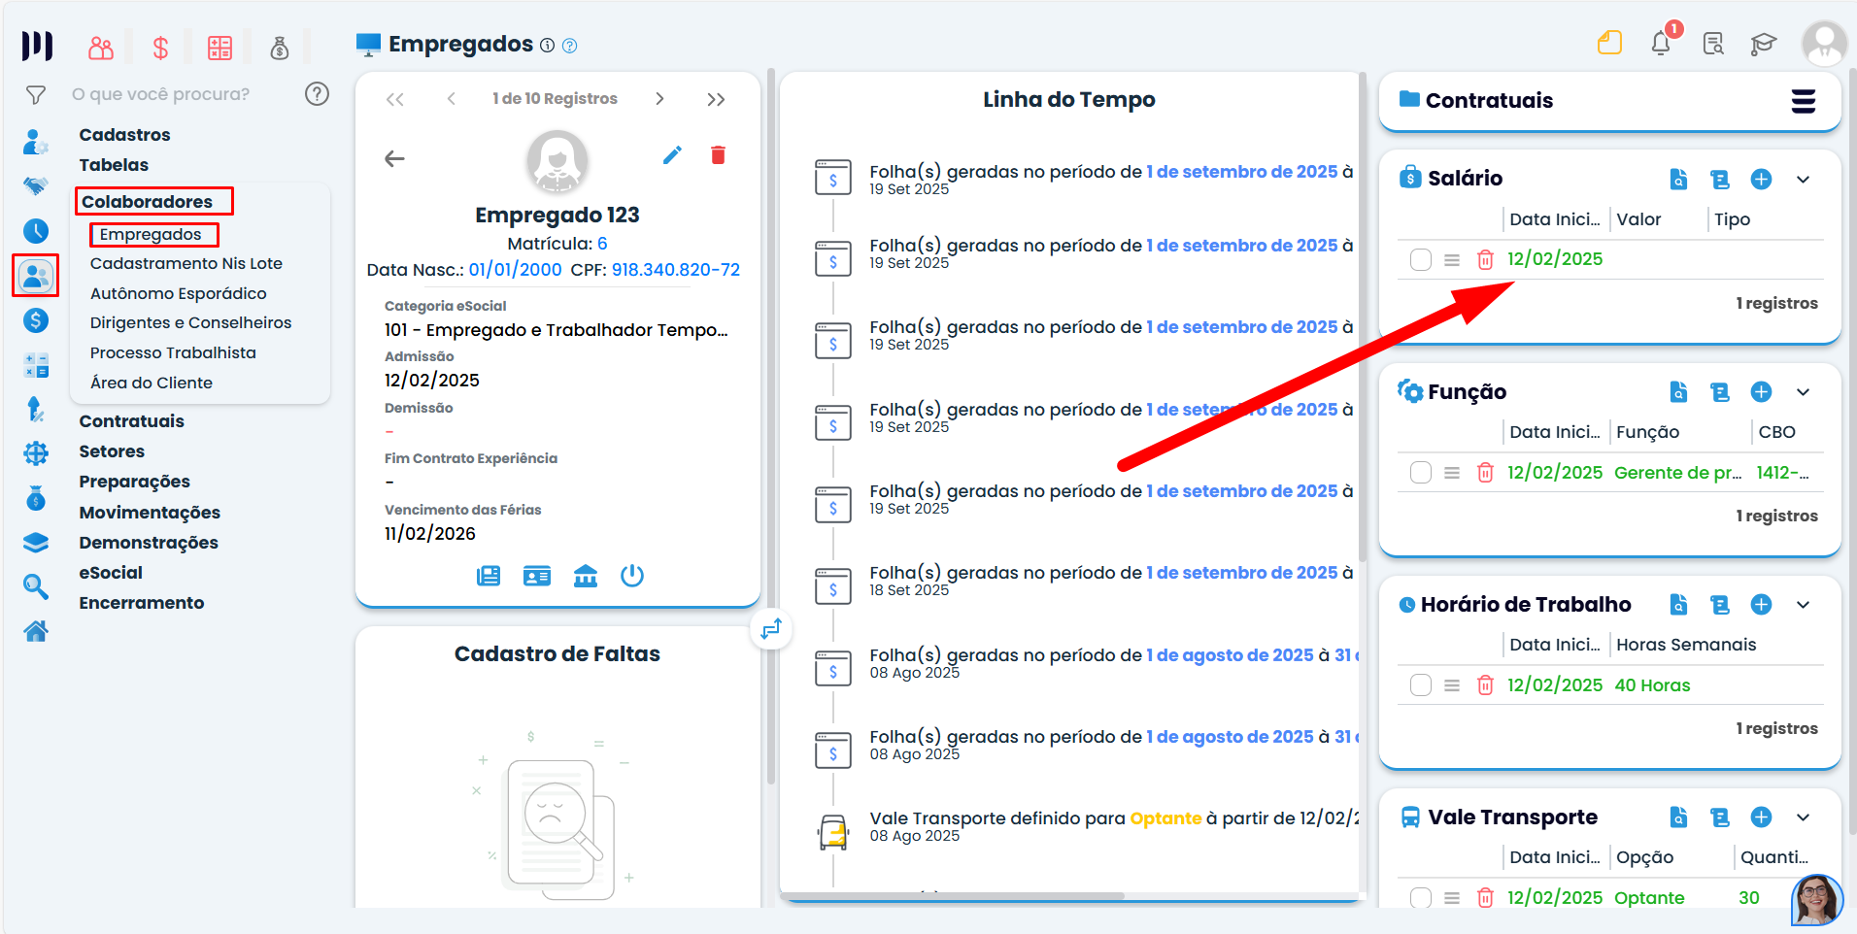Image resolution: width=1857 pixels, height=934 pixels.
Task: Type in the 'O que você procura?' search field
Action: [161, 94]
